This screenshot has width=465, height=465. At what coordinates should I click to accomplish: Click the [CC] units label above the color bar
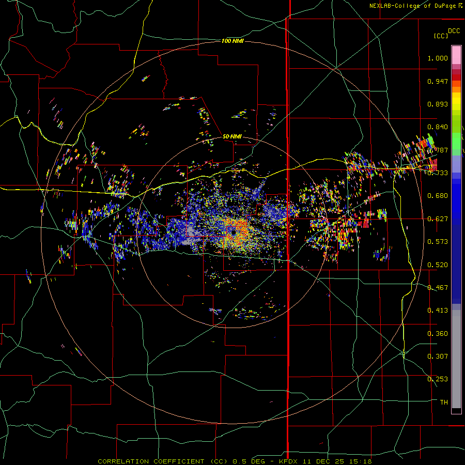click(x=441, y=36)
